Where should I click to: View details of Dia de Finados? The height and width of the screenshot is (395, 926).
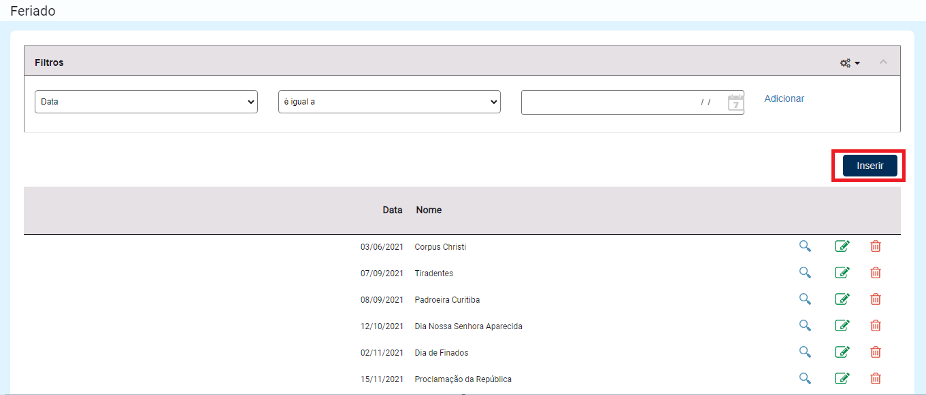(805, 352)
